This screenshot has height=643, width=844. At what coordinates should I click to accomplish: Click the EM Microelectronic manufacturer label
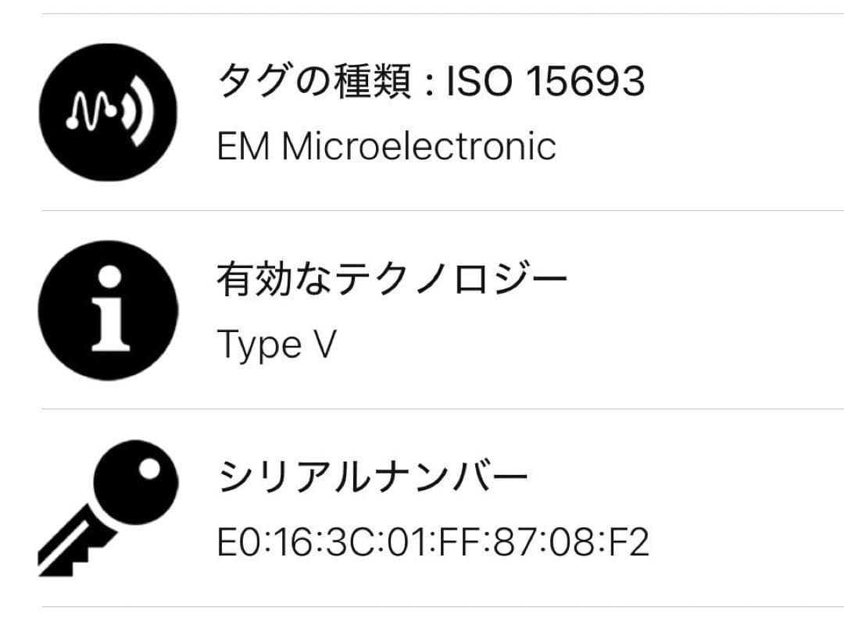point(387,147)
